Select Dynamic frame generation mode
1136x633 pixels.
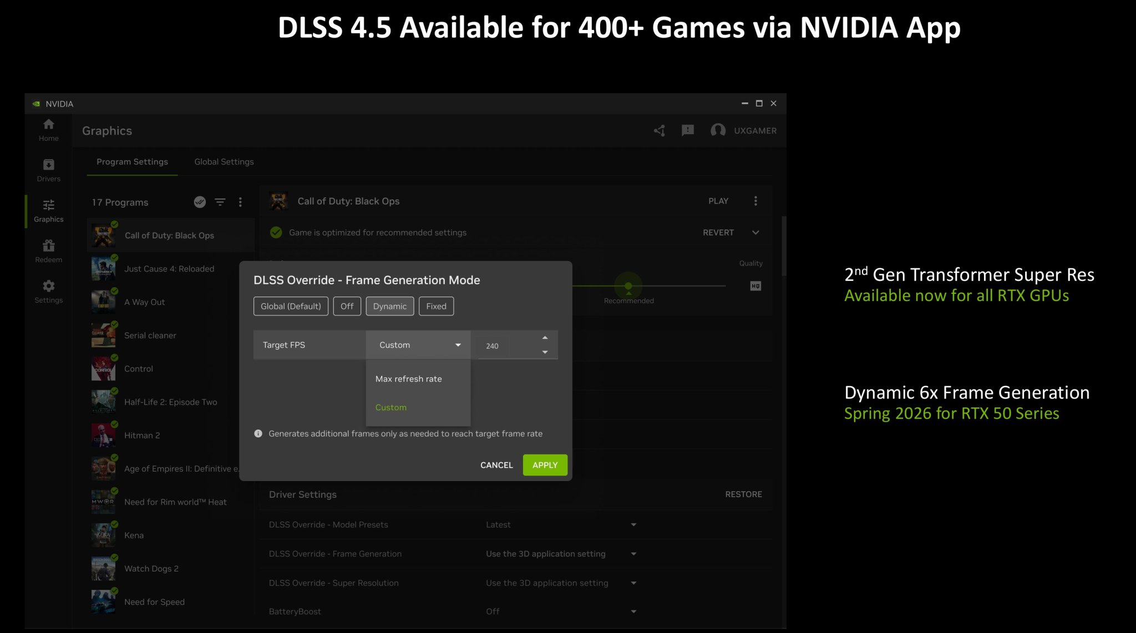pos(389,306)
